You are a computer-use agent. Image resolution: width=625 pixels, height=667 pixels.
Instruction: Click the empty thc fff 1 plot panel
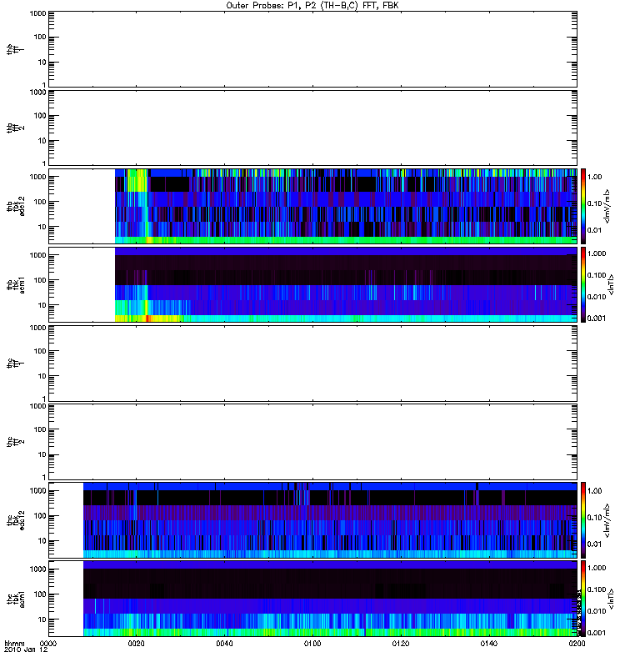tap(312, 364)
